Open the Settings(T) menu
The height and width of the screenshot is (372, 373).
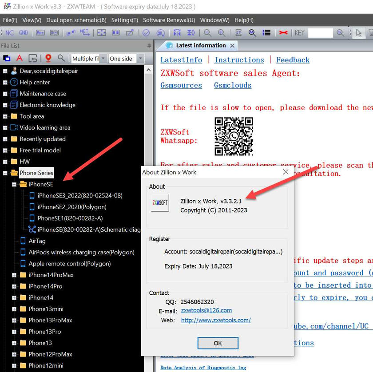[124, 20]
